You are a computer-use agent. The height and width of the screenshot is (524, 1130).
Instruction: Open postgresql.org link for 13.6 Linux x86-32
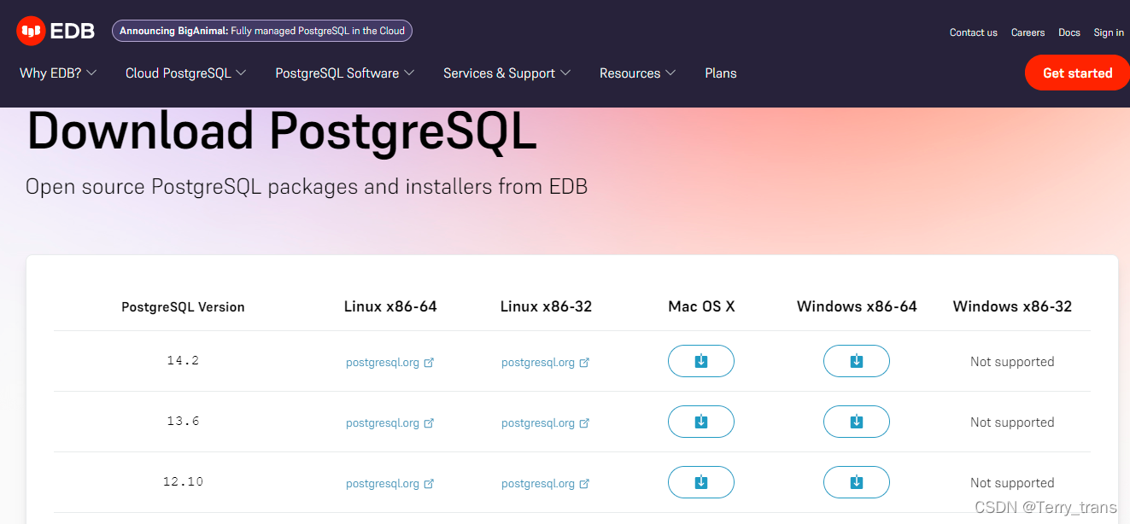(546, 422)
